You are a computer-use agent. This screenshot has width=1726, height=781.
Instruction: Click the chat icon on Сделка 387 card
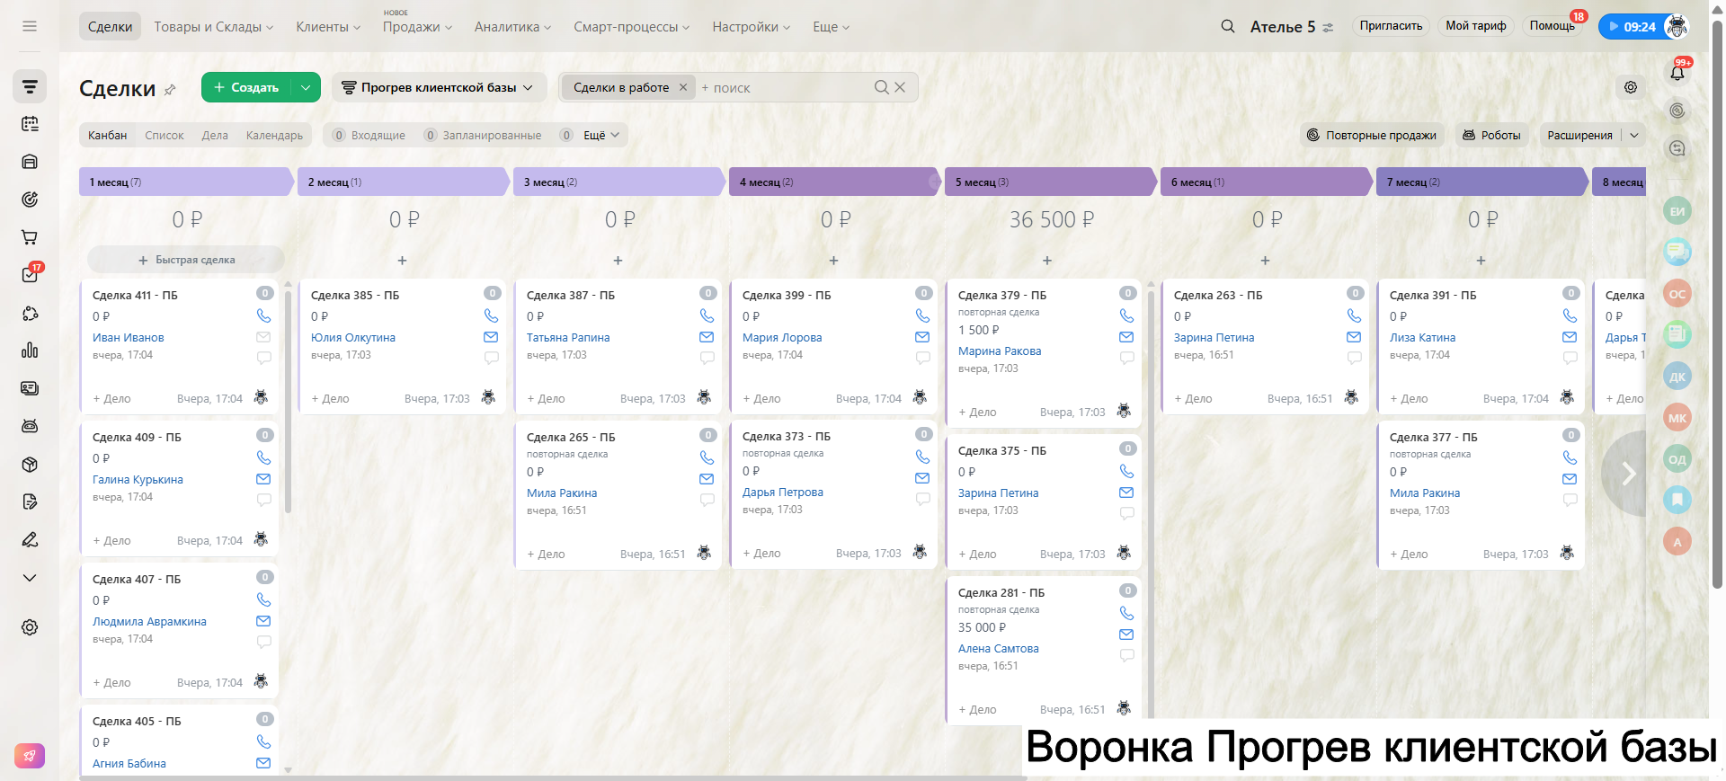click(x=707, y=358)
